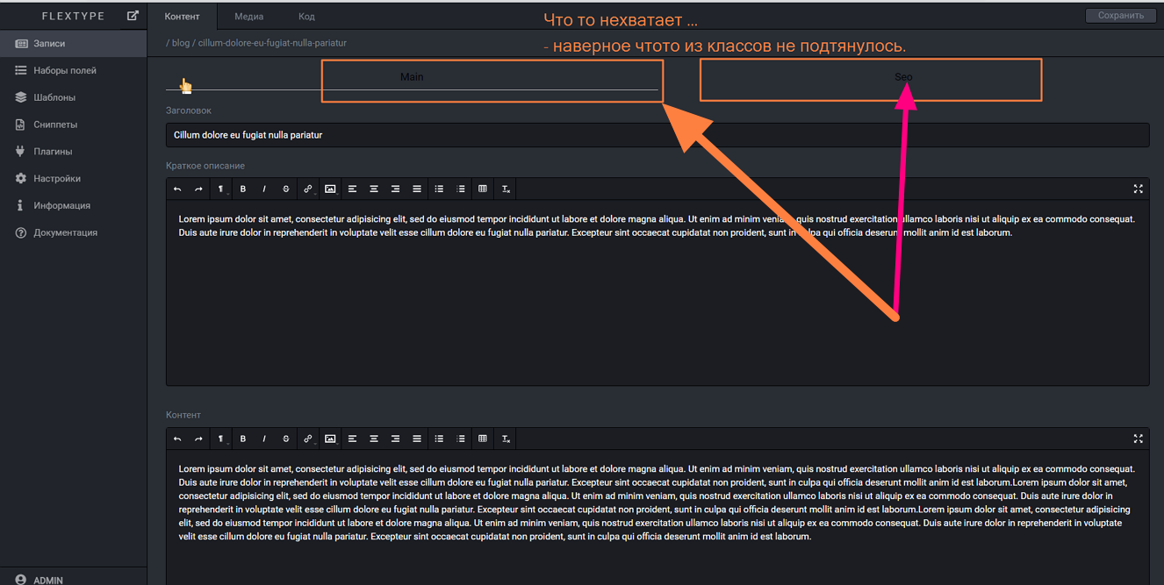Follow the blog breadcrumb link

[181, 43]
